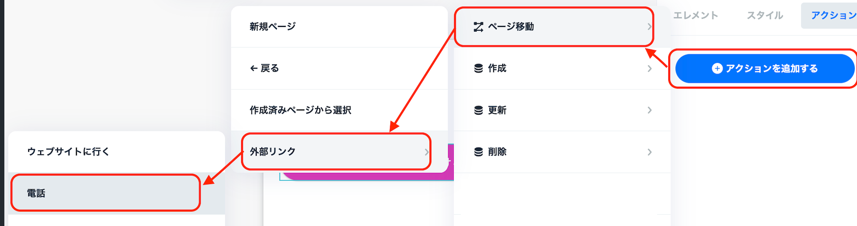The width and height of the screenshot is (857, 226).
Task: Open the 外部リンク submenu chevron
Action: coord(426,152)
